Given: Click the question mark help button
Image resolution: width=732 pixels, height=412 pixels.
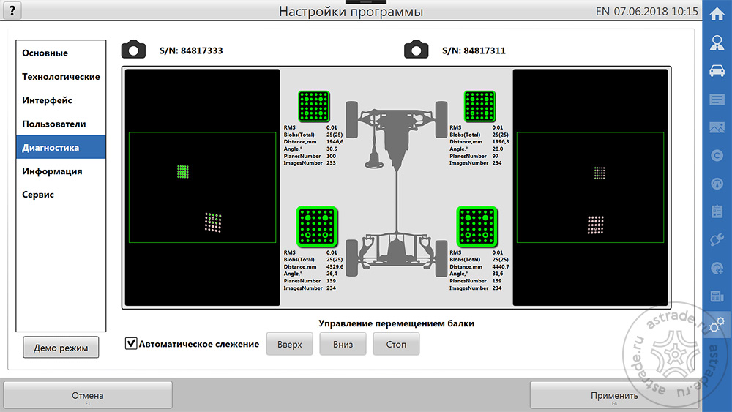Looking at the screenshot, I should [12, 10].
